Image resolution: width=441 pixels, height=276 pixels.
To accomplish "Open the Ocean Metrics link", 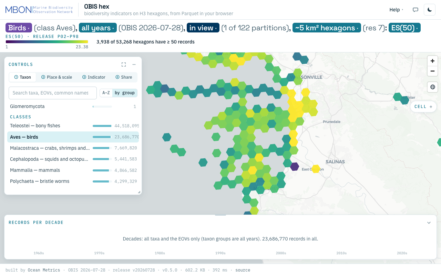I will [x=44, y=270].
